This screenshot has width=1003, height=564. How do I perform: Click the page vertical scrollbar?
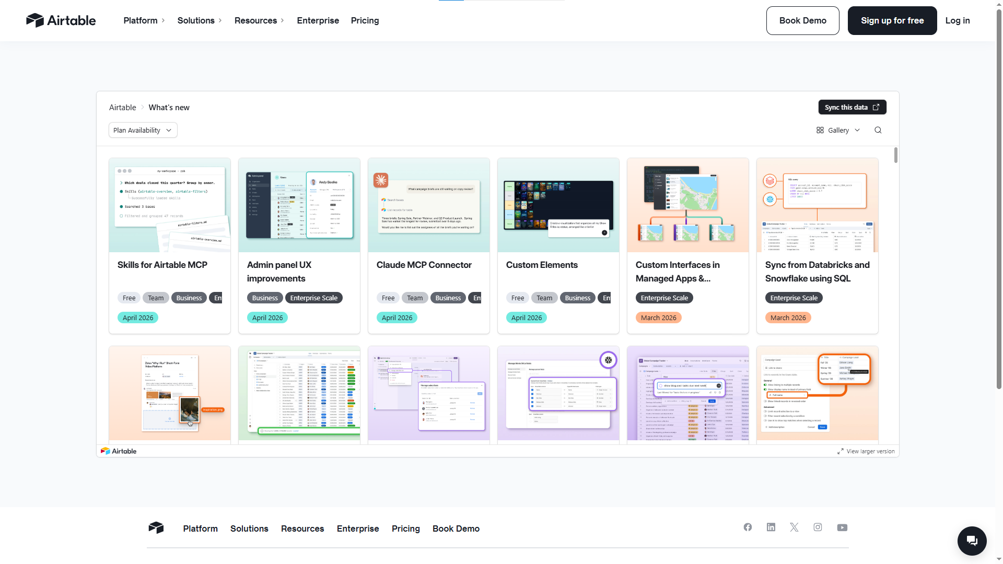999,198
